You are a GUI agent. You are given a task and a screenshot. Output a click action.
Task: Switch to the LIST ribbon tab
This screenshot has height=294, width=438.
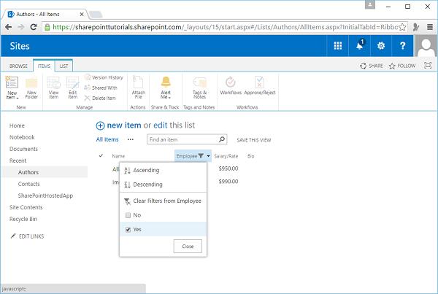(63, 66)
